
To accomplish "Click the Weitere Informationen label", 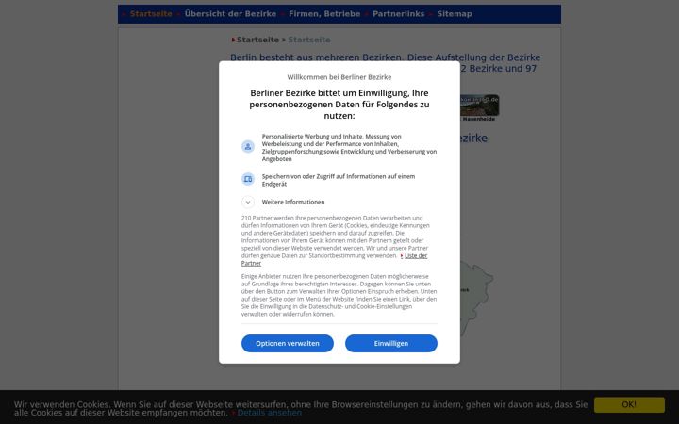I will tap(293, 202).
